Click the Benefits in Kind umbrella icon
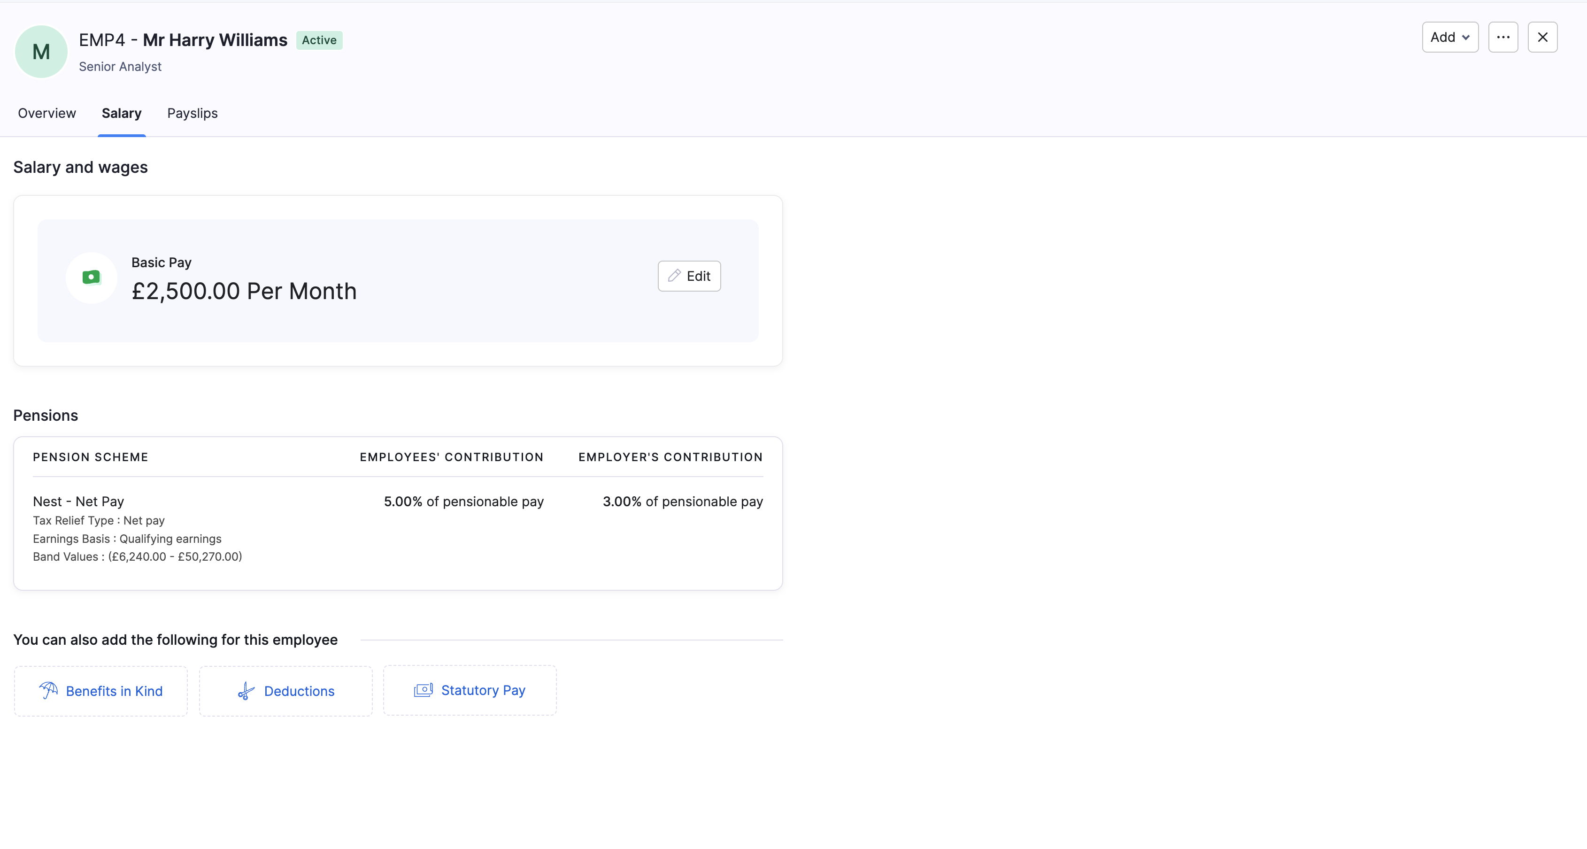Screen dimensions: 1587x849 (x=49, y=690)
